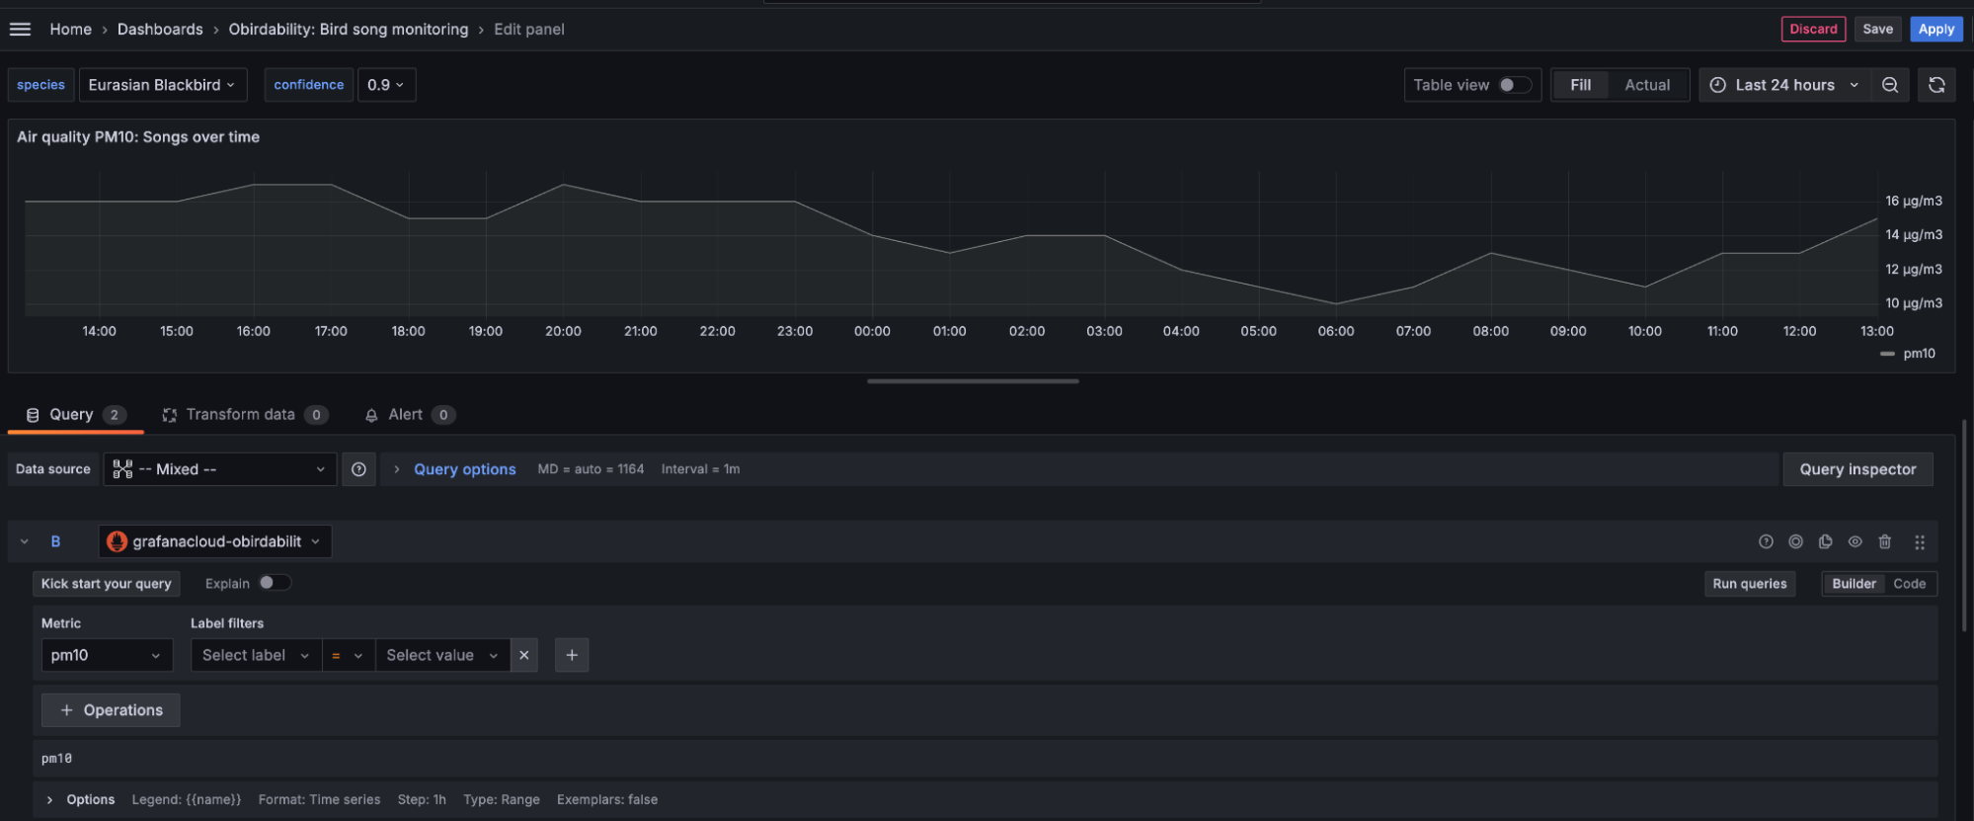Image resolution: width=1974 pixels, height=821 pixels.
Task: Click the panel resize handle bar below chart
Action: (x=973, y=381)
